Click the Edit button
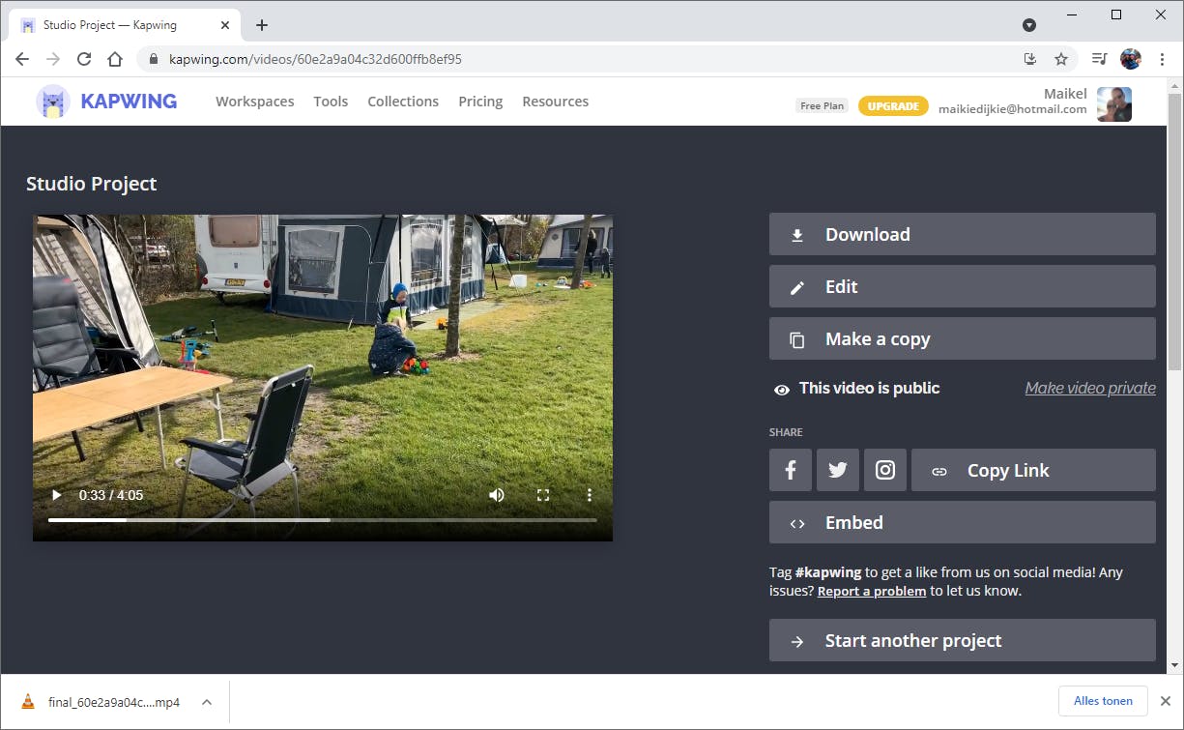 (x=963, y=286)
